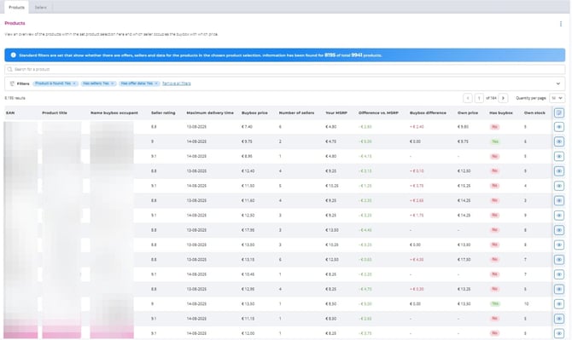The width and height of the screenshot is (572, 340).
Task: Click the red No badge in the €7.40 row
Action: (x=494, y=127)
